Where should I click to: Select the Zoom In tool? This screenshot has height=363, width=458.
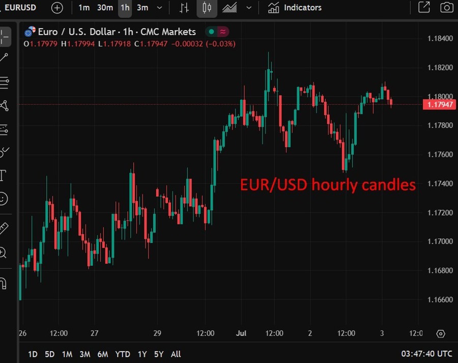coord(5,253)
